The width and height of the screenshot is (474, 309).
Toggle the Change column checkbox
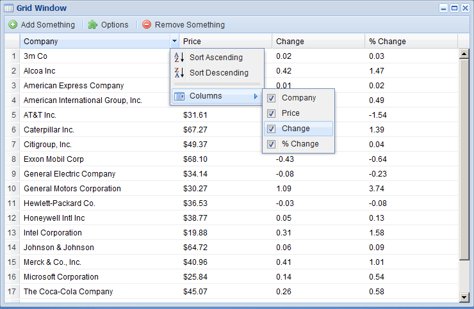click(272, 129)
